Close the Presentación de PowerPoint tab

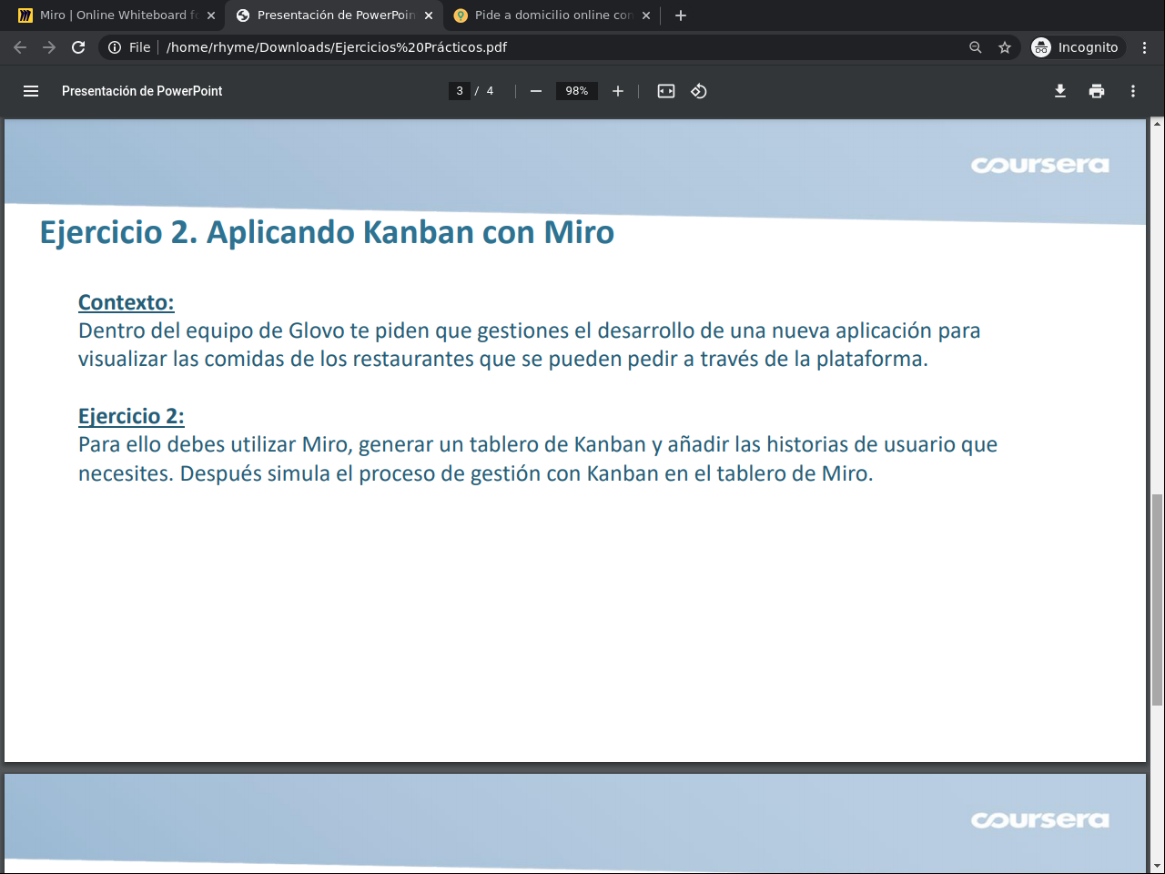click(429, 15)
